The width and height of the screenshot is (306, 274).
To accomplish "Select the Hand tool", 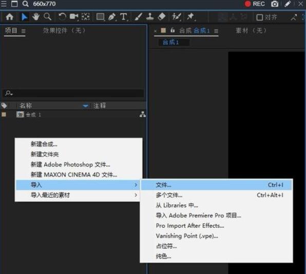I will tap(36, 17).
